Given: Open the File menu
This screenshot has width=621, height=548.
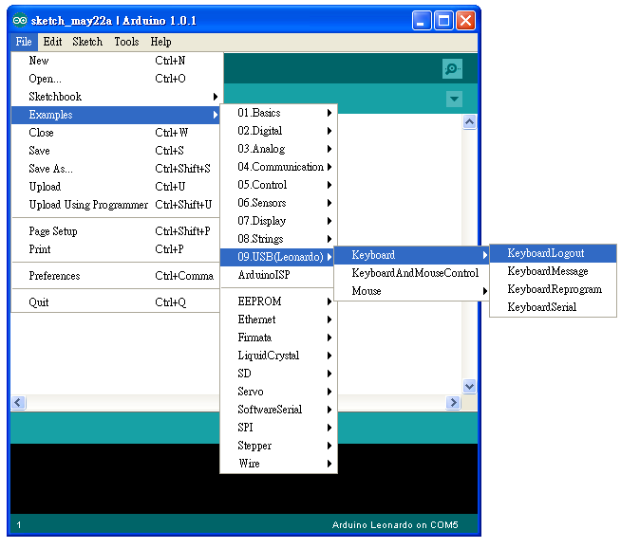Looking at the screenshot, I should click(24, 42).
